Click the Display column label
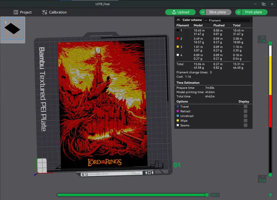Image resolution: width=277 pixels, height=200 pixels. click(244, 101)
